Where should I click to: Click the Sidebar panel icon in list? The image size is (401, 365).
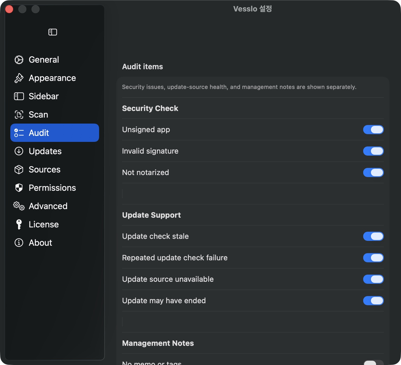click(x=19, y=96)
